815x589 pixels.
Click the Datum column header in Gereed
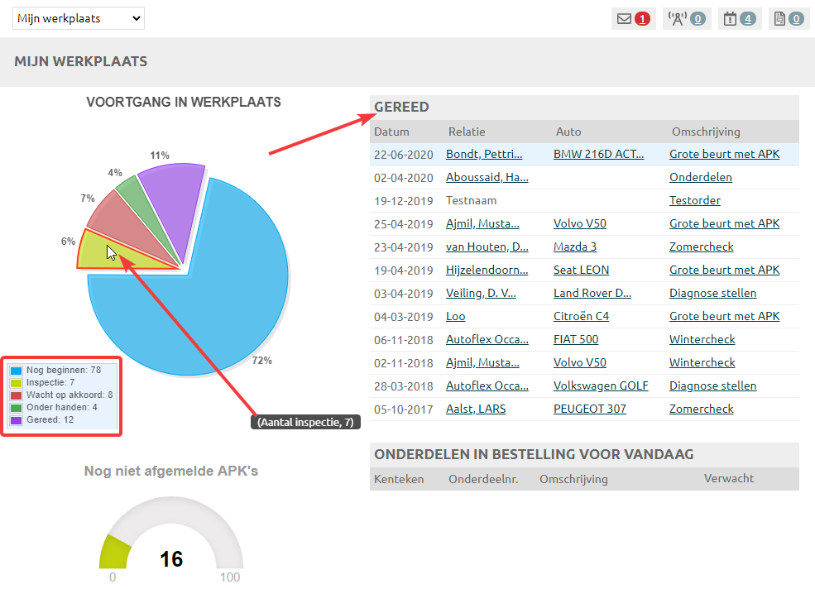point(391,132)
